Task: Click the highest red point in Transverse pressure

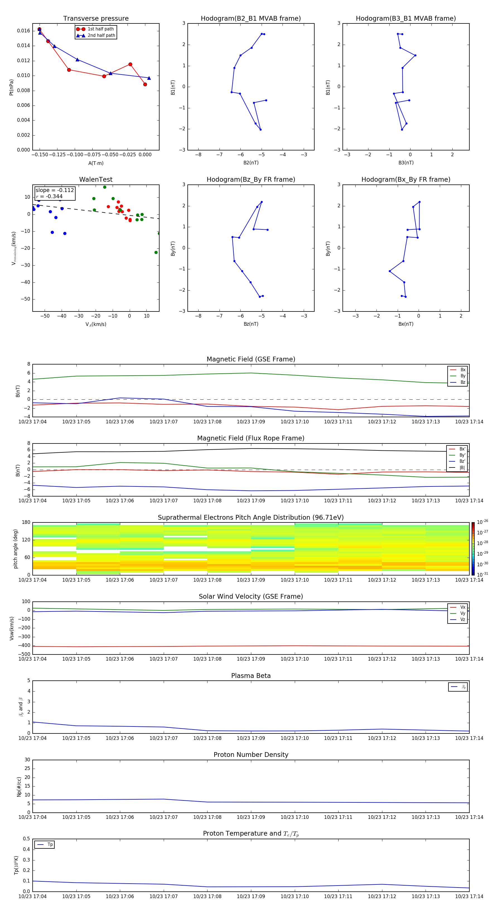Action: [39, 29]
